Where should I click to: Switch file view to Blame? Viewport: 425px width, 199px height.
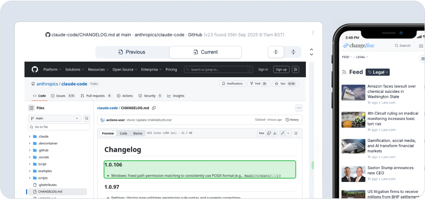(138, 133)
